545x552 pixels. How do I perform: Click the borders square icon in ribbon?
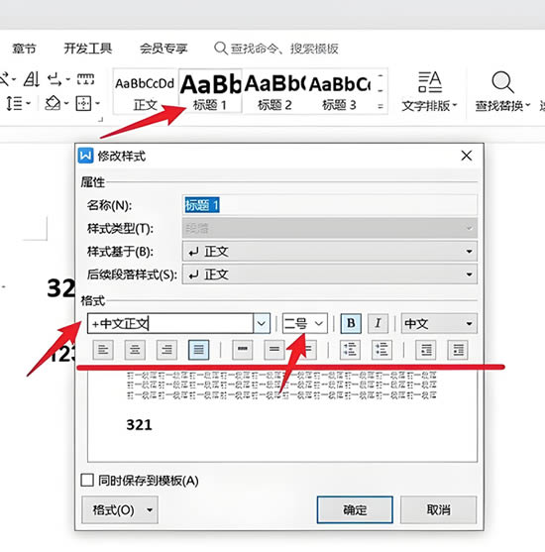coord(83,103)
